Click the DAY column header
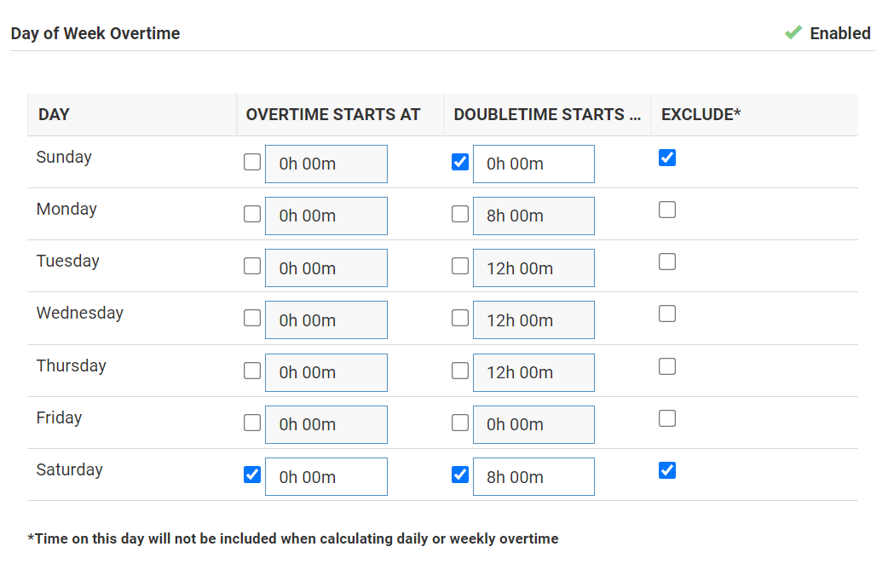 pos(54,114)
